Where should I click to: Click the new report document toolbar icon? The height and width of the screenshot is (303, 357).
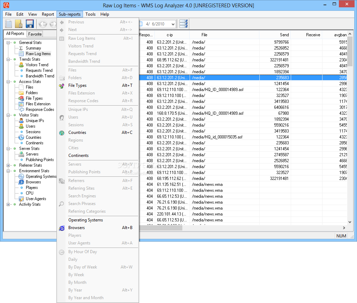tap(9, 24)
